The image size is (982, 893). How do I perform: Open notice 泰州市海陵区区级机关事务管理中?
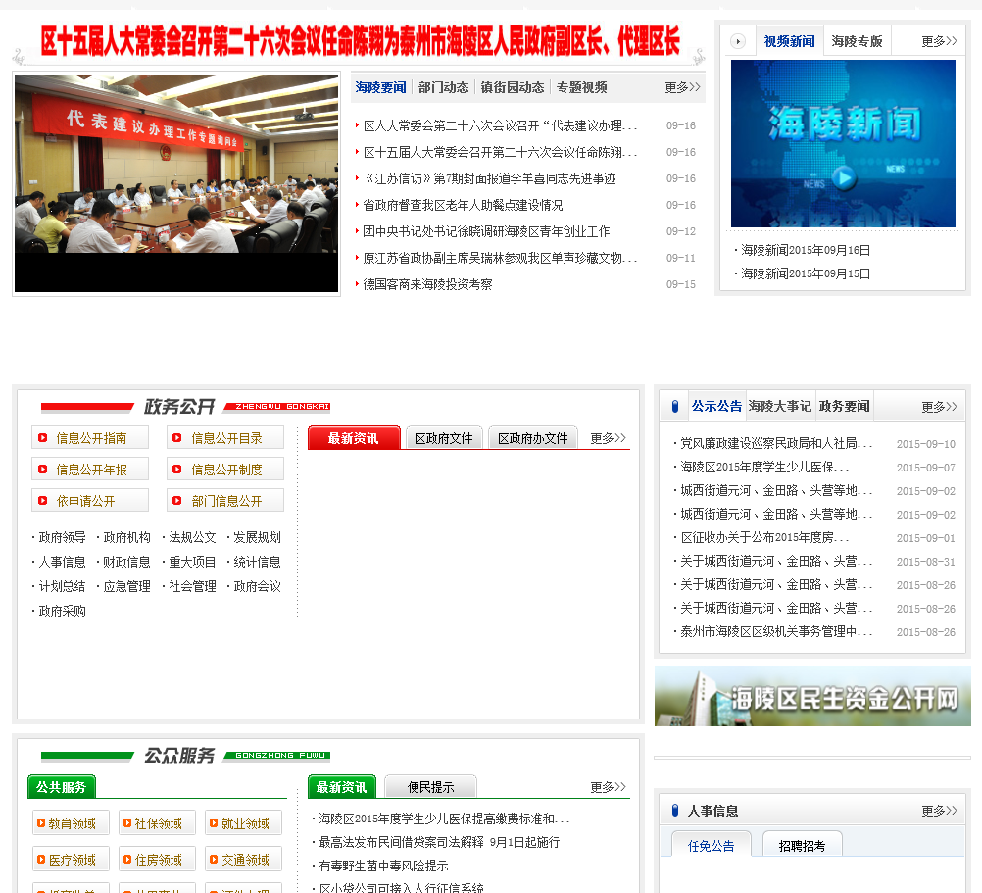click(776, 631)
